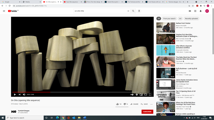Open YouTube apps grid menu
Viewport: 214px width, 120px height.
tap(195, 11)
